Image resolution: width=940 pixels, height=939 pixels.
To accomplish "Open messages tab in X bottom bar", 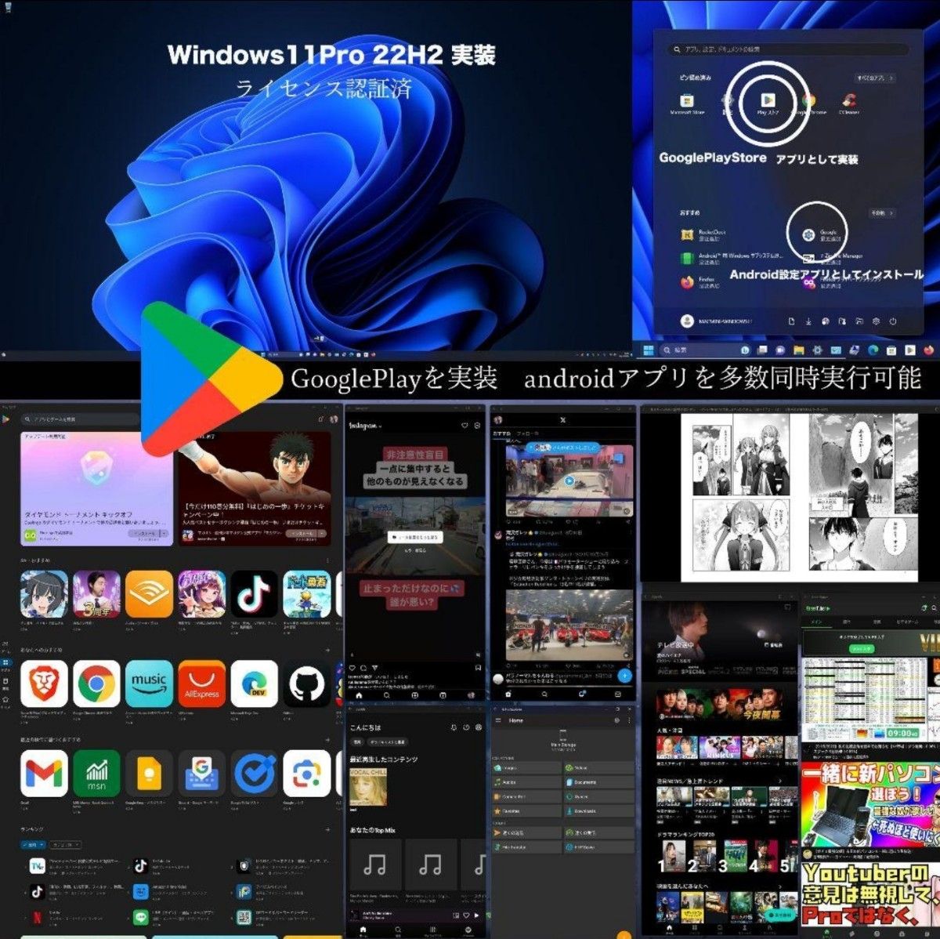I will pos(618,694).
